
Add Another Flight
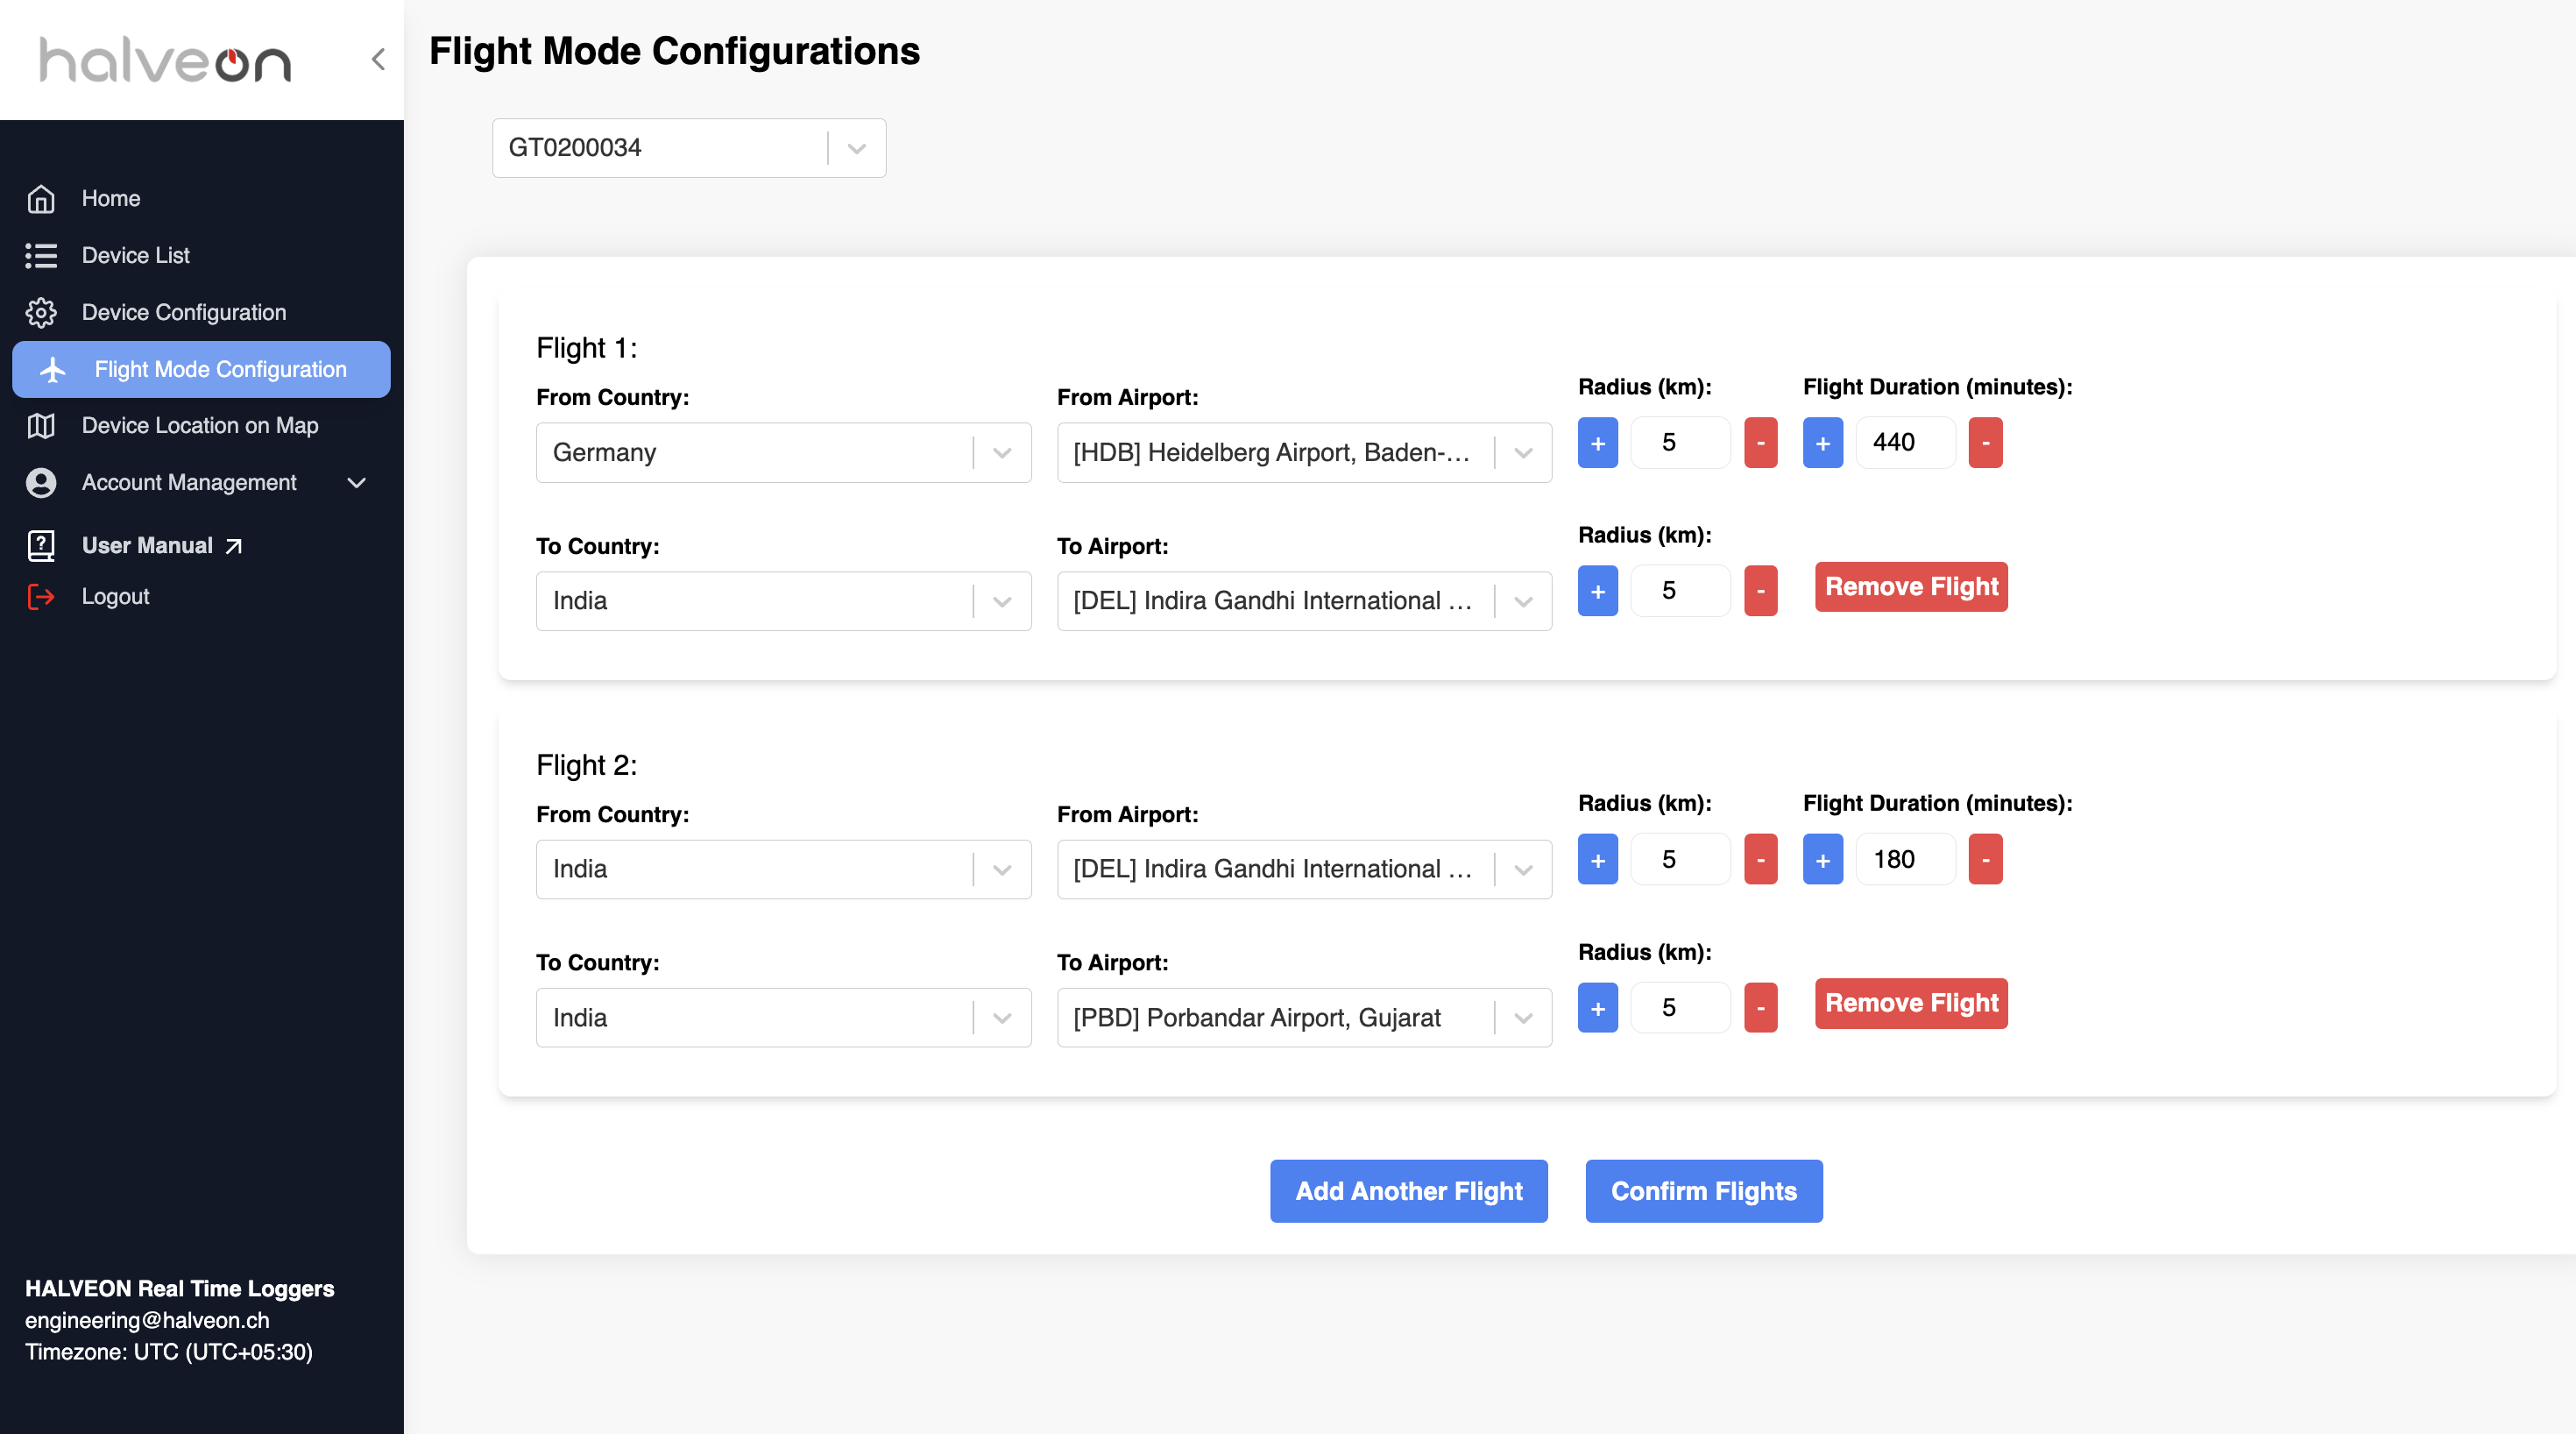pyautogui.click(x=1408, y=1191)
